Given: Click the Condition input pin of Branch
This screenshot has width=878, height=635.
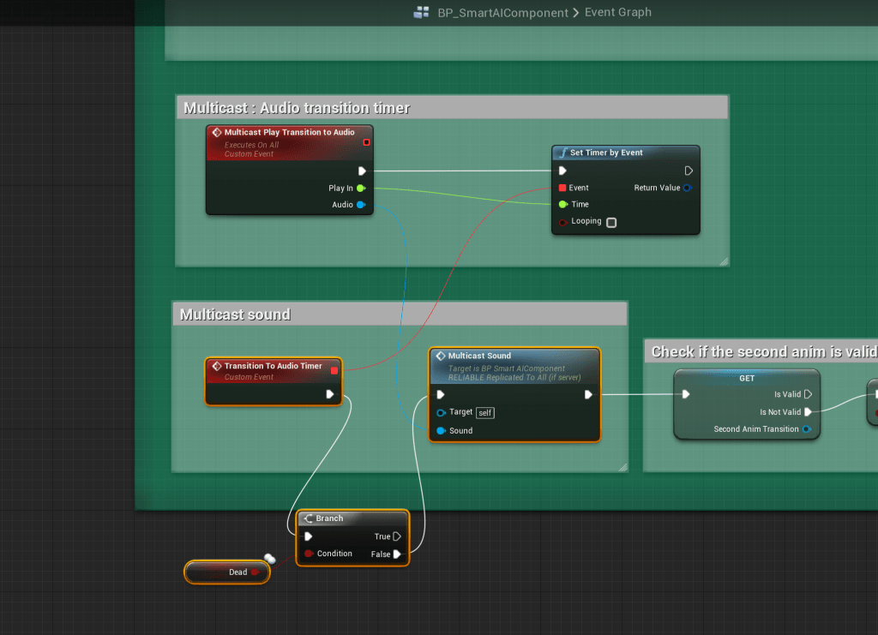Looking at the screenshot, I should click(309, 554).
